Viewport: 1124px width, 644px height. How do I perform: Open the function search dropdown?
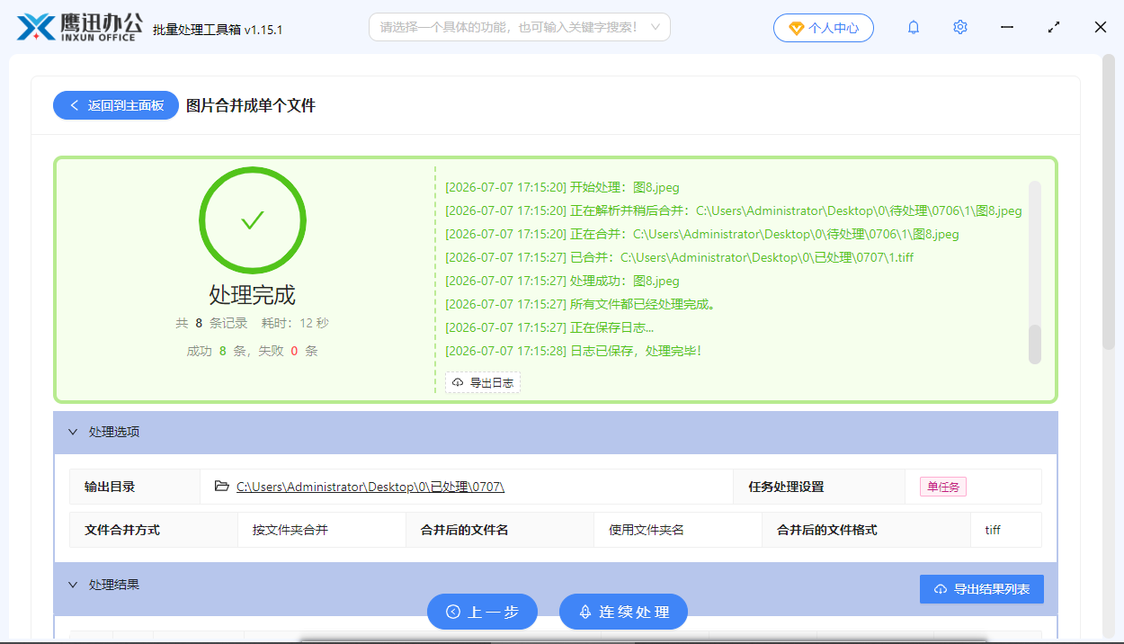(x=520, y=27)
